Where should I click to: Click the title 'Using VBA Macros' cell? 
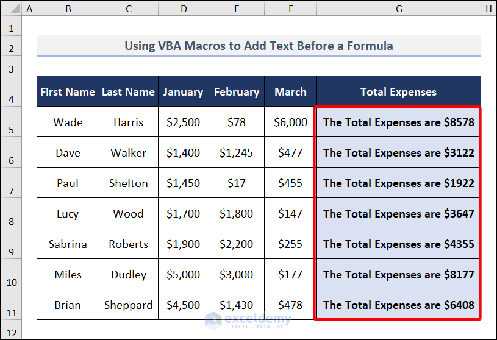coord(259,46)
